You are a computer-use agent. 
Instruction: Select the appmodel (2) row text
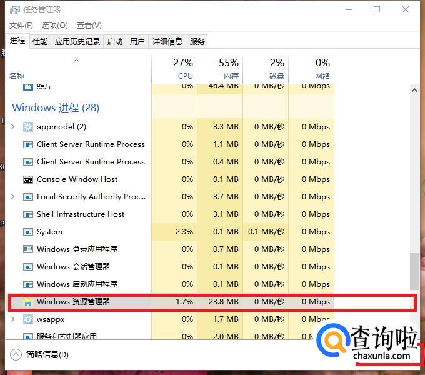point(61,126)
